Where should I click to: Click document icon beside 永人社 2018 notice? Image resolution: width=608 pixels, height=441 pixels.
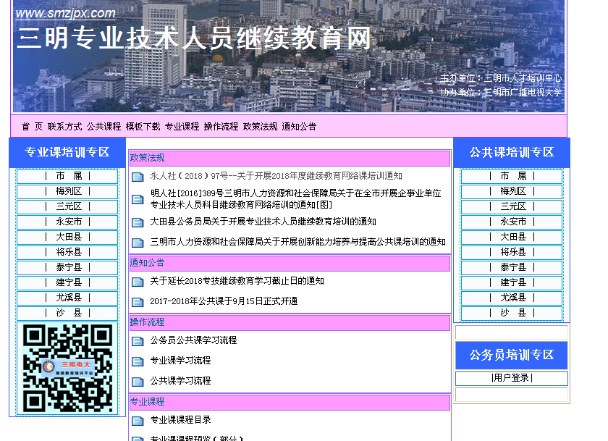pos(138,177)
